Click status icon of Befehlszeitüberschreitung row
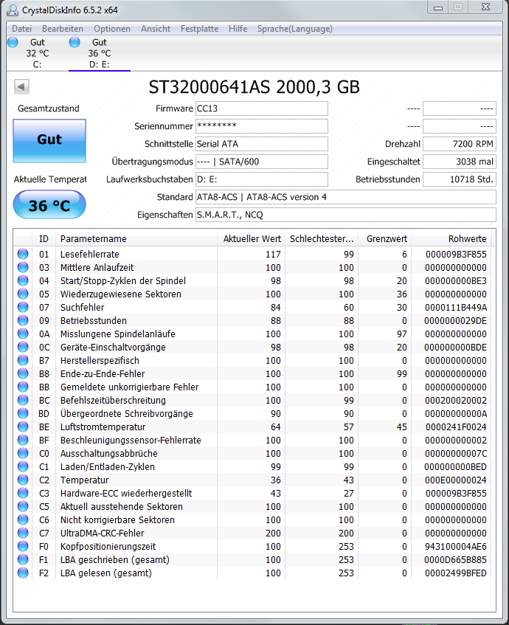The image size is (509, 625). [23, 400]
